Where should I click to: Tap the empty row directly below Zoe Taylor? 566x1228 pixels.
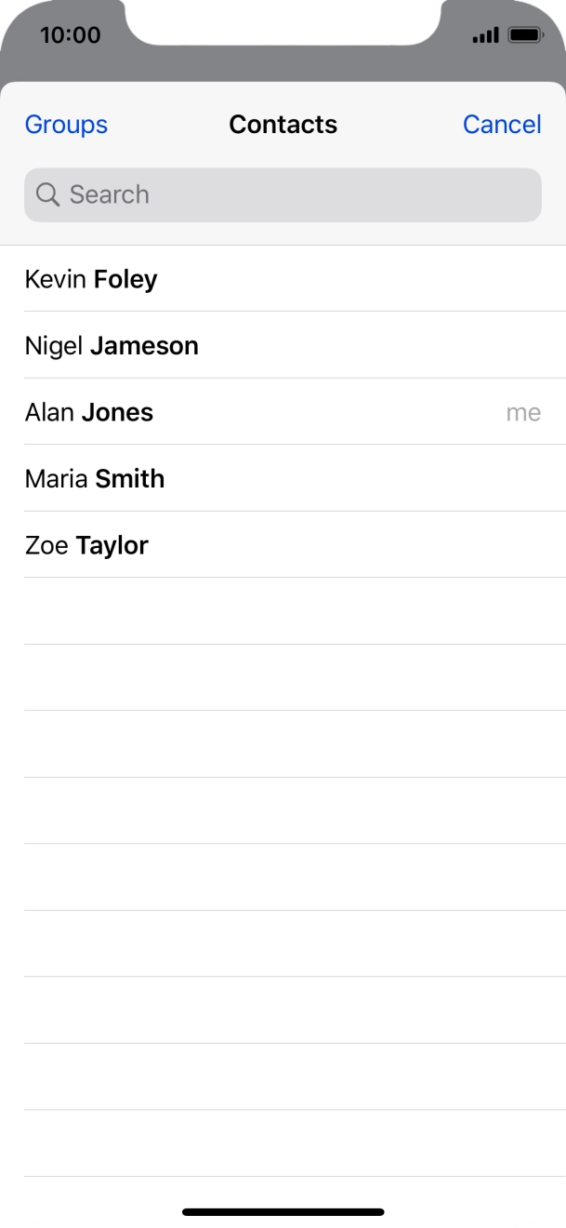tap(283, 611)
